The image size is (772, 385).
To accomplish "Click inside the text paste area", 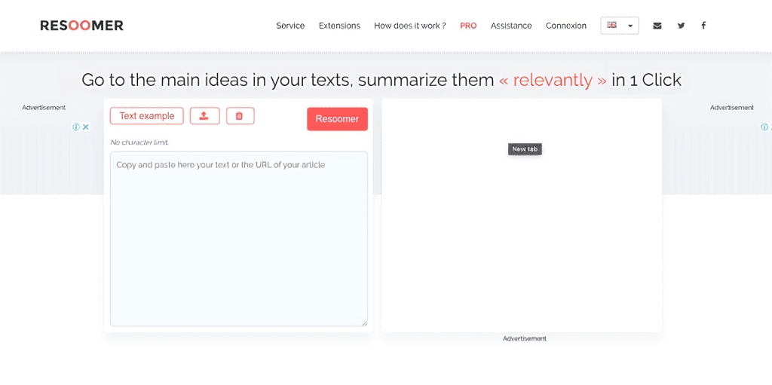I will click(x=239, y=239).
